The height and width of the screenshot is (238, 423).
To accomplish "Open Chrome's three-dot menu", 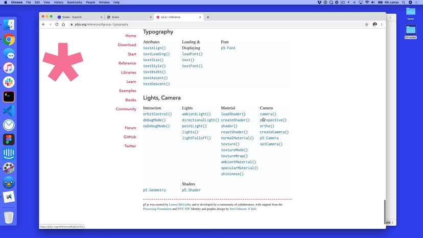I will [x=382, y=25].
